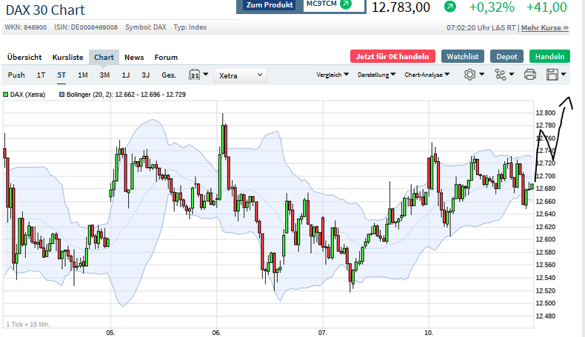Click the 1 Tick = 15 Min. note
Screen dimensions: 585x337
coord(28,324)
